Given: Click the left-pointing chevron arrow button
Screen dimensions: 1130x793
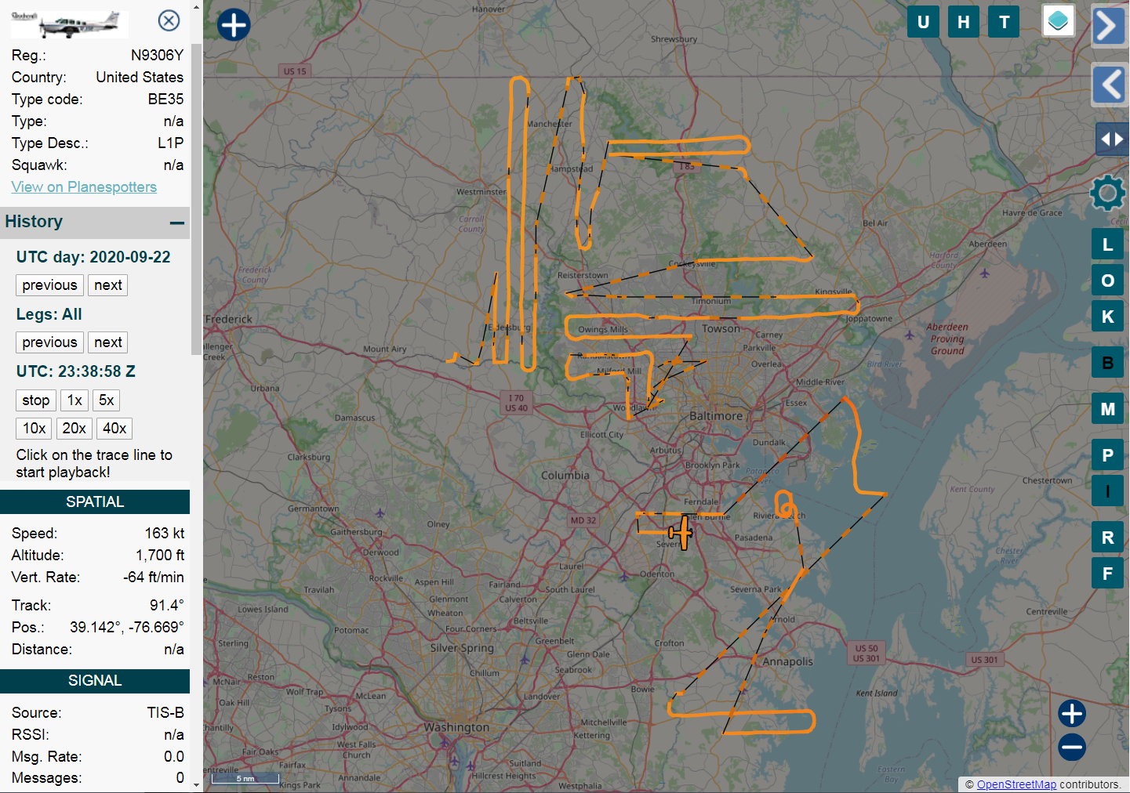Looking at the screenshot, I should point(1109,85).
